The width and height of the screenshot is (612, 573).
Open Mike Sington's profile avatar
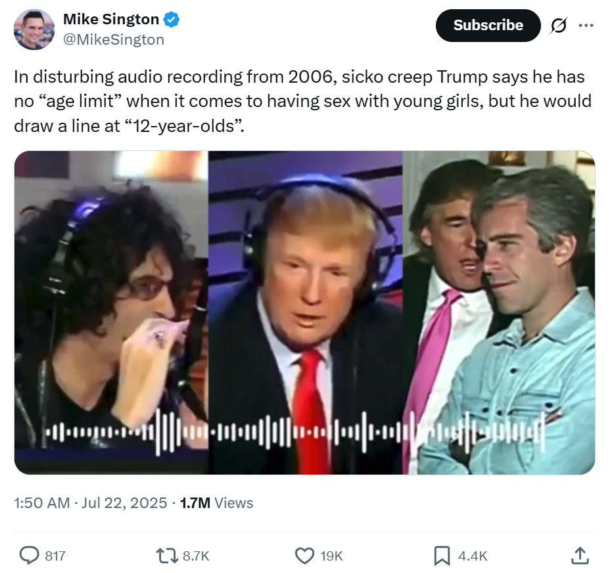point(34,30)
